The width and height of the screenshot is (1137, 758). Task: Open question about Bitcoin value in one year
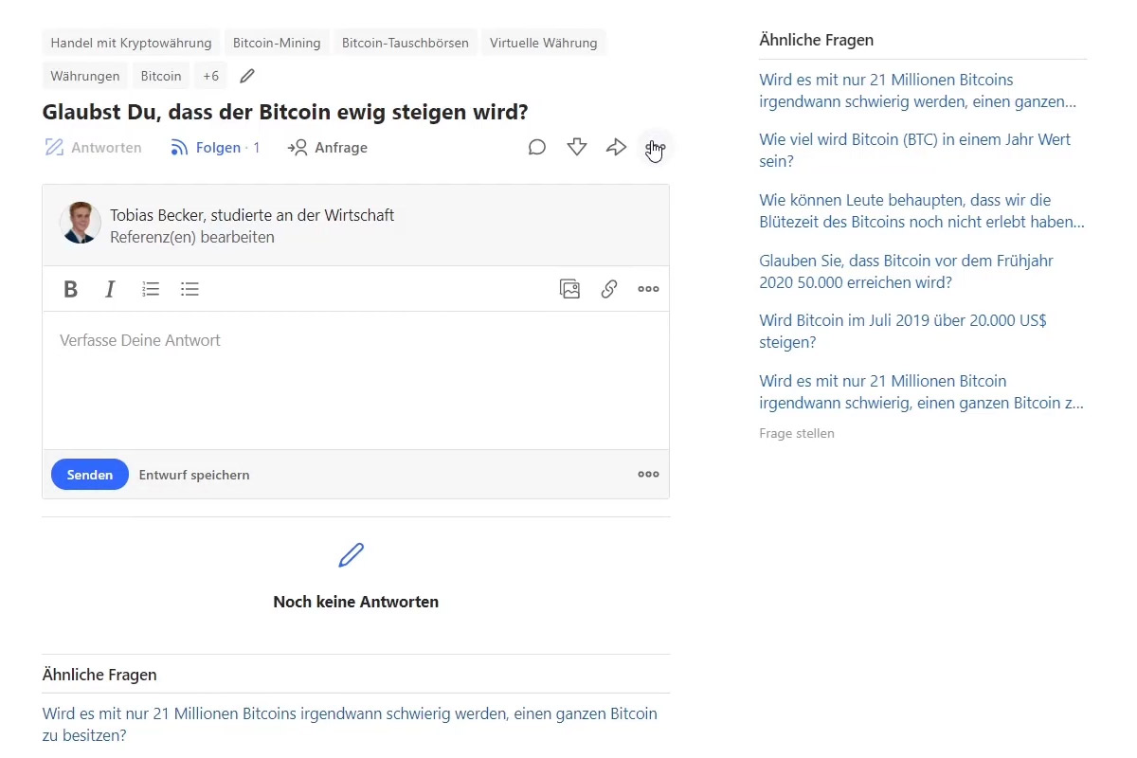tap(915, 151)
